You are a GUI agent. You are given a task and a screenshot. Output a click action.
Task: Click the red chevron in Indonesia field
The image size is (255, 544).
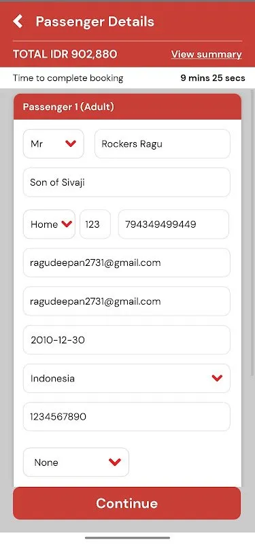pyautogui.click(x=217, y=378)
